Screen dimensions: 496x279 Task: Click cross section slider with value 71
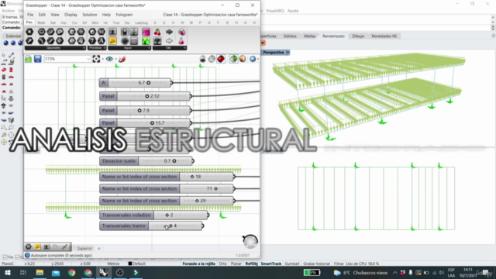(167, 188)
